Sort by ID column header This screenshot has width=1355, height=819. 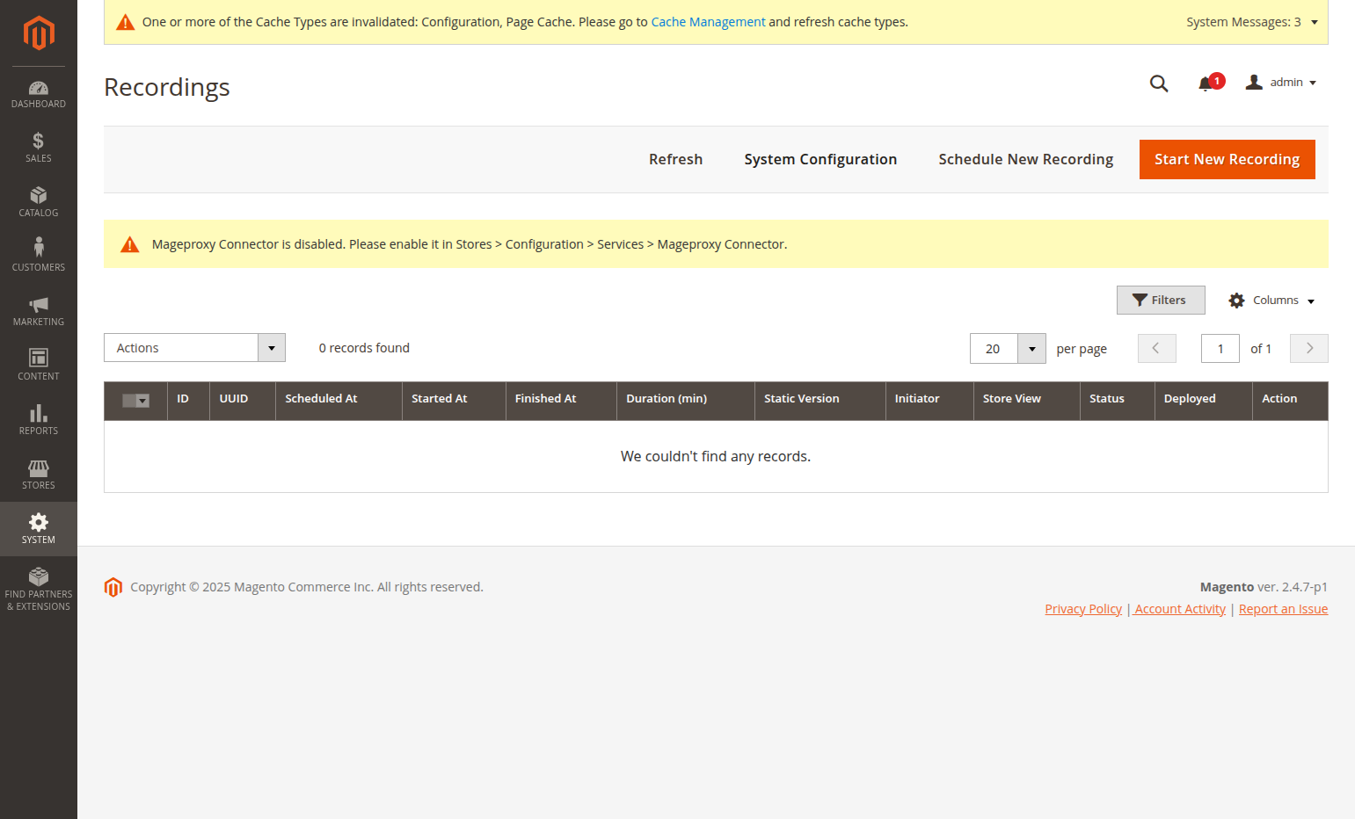pos(188,399)
